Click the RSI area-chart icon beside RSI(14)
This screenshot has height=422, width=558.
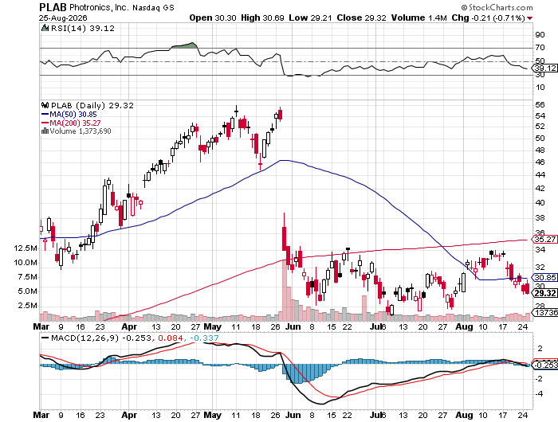pos(45,28)
